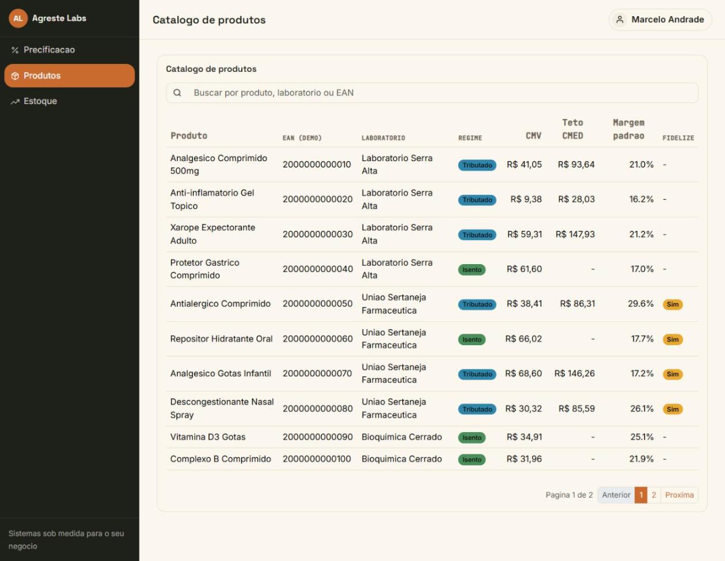Click the Sim badge for Descongestionante Nasal Spray
This screenshot has height=561, width=725.
tap(673, 409)
